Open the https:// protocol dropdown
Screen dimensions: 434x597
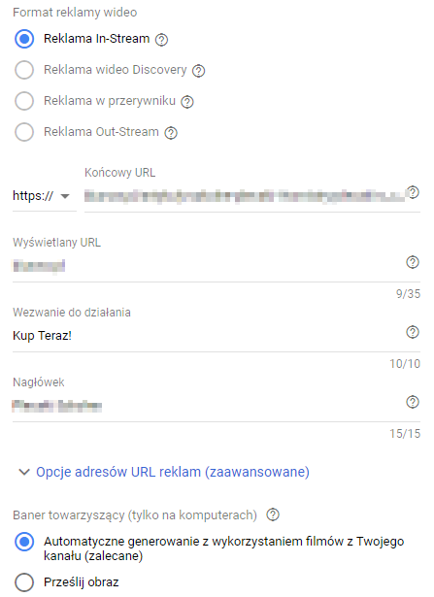coord(44,196)
